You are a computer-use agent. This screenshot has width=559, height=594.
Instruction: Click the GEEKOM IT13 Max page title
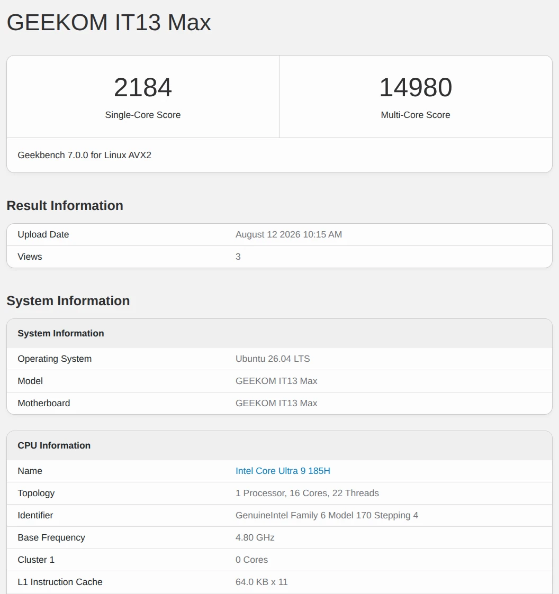[x=109, y=22]
